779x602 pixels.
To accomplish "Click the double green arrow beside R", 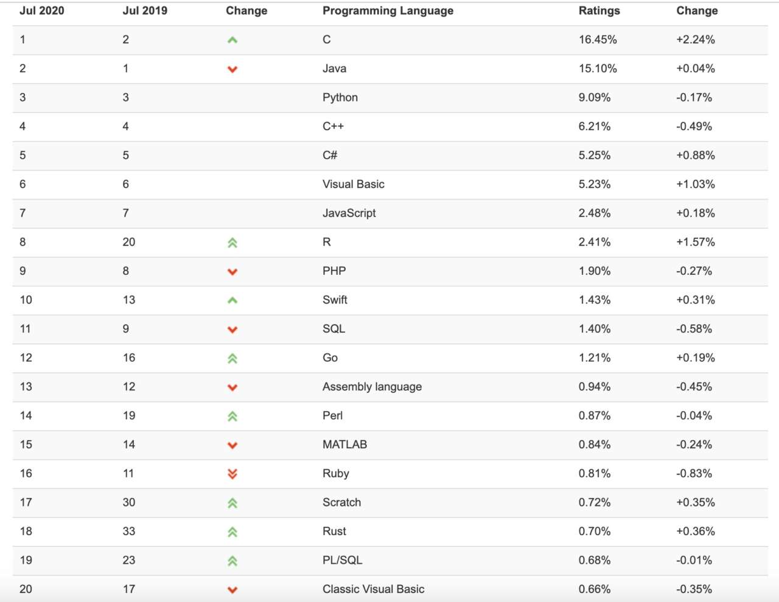I will pos(232,243).
